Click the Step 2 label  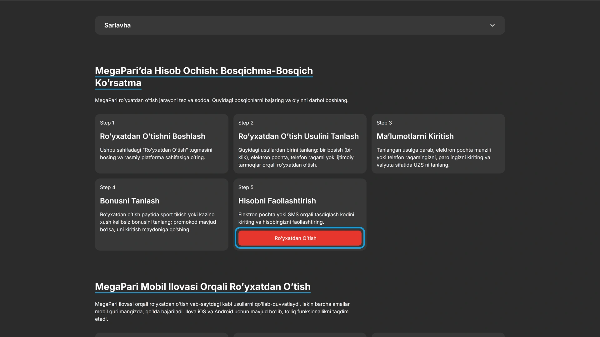(246, 123)
